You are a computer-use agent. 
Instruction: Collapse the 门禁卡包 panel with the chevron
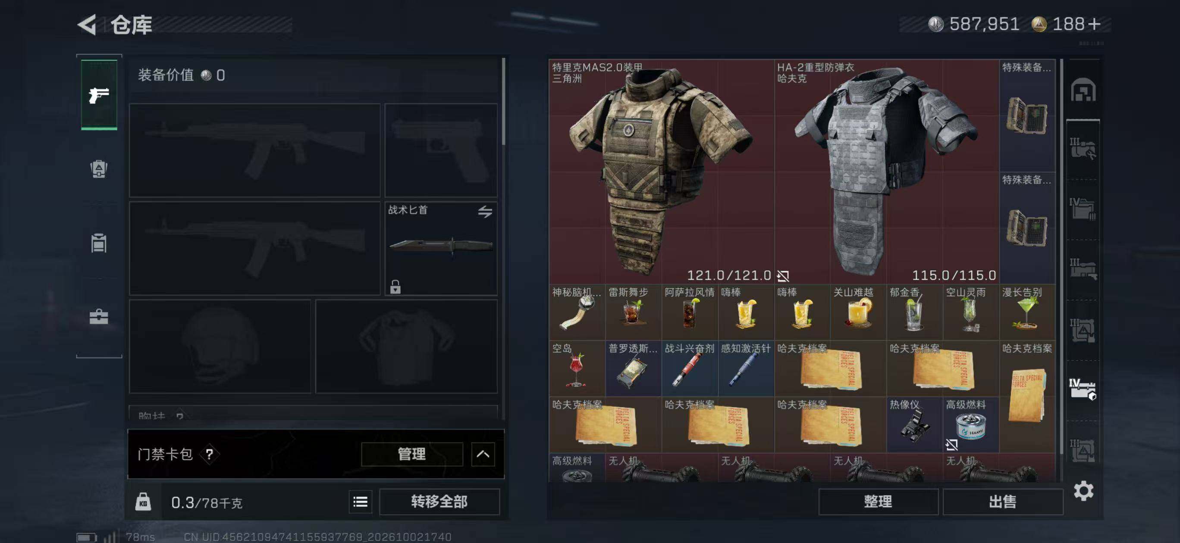pos(483,454)
